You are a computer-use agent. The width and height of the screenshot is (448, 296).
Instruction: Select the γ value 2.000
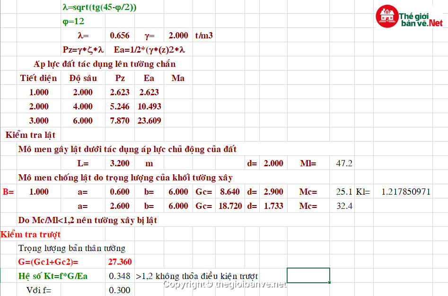(178, 36)
